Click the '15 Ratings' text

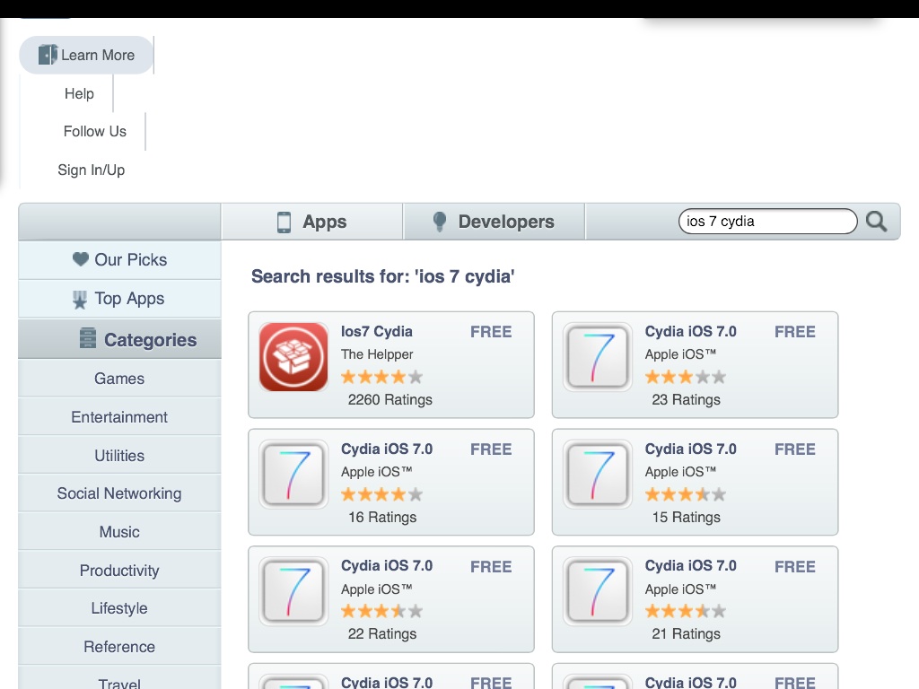686,518
